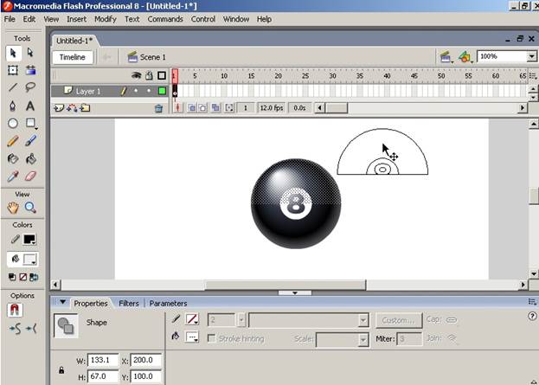The width and height of the screenshot is (539, 385).
Task: Toggle show all layers as outlines
Action: pyautogui.click(x=162, y=75)
